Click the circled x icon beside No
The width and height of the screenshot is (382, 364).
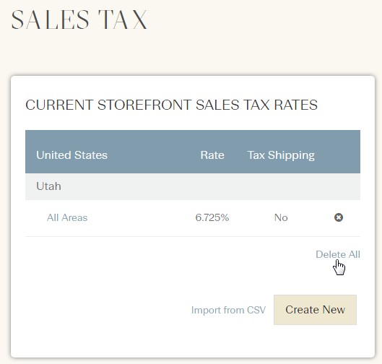[x=339, y=217]
